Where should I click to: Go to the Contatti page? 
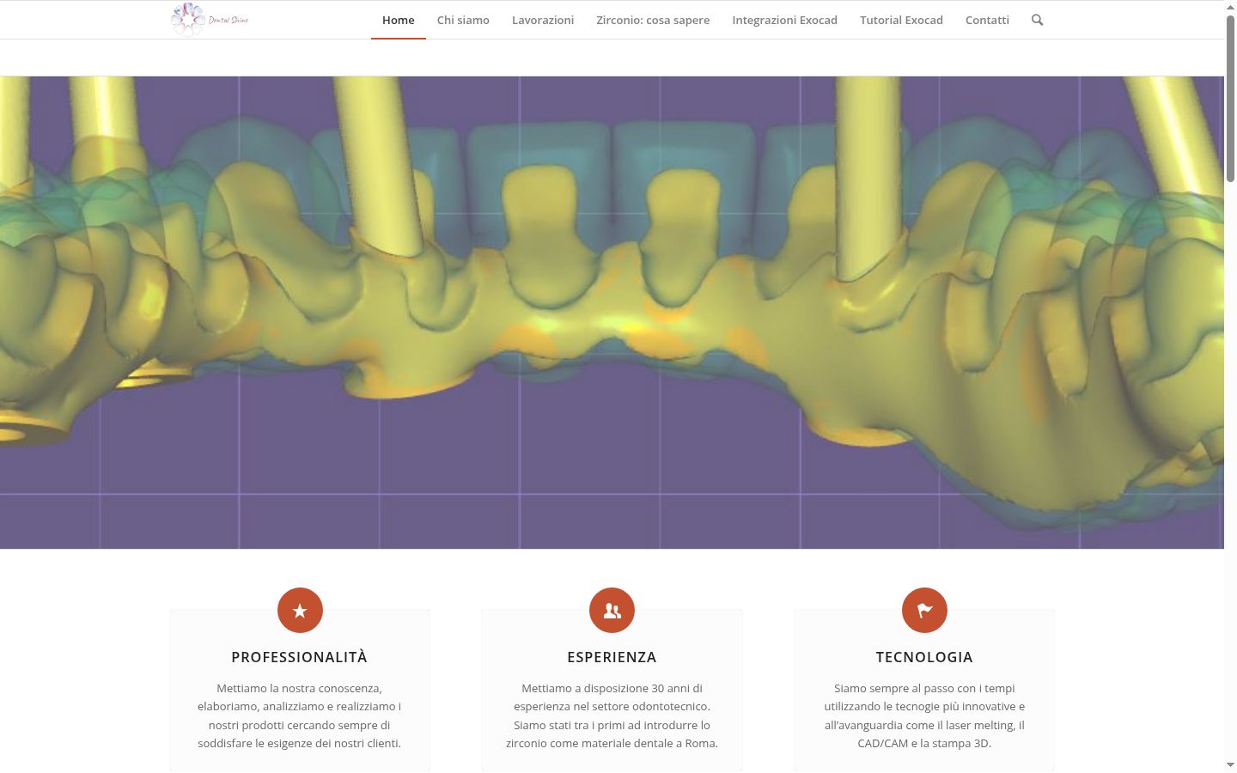click(987, 20)
